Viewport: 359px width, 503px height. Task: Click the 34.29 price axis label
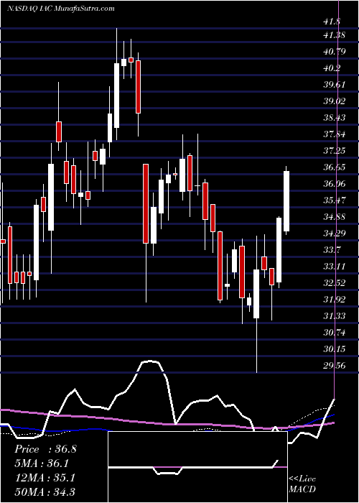click(x=335, y=233)
